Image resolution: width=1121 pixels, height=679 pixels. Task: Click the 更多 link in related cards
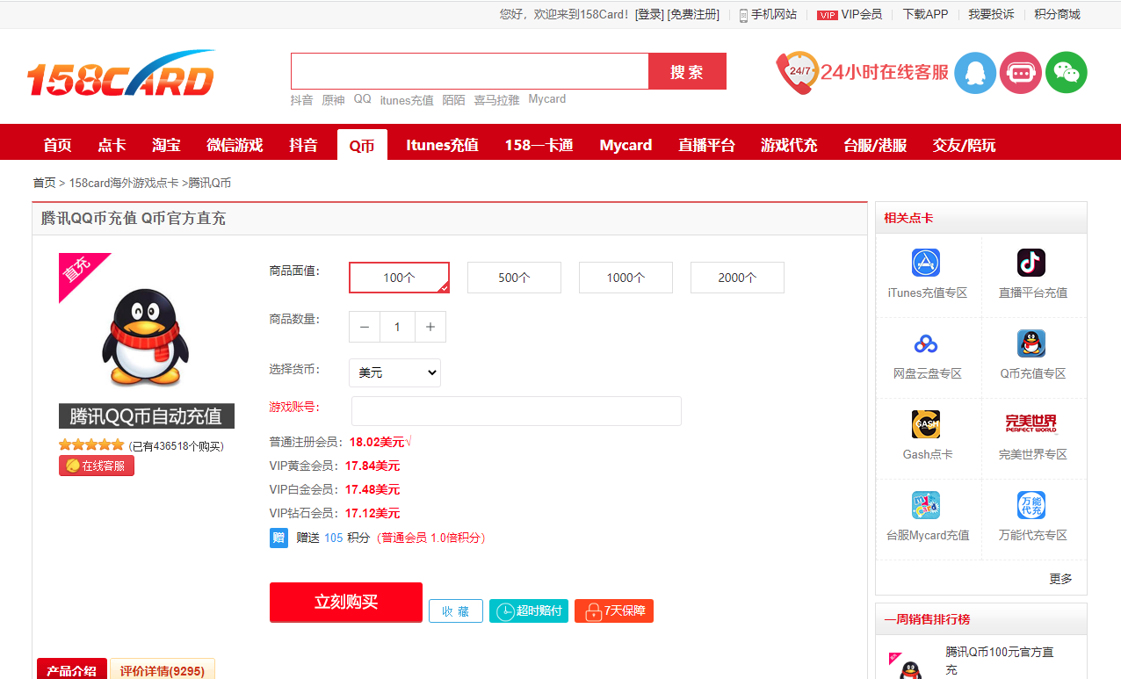click(x=1060, y=579)
